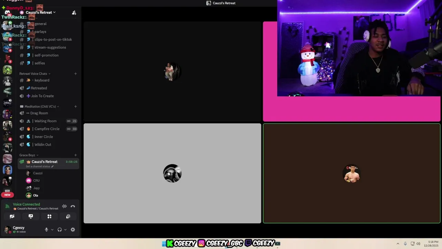Open Cauzzi's Retreat server name dropdown

tap(40, 12)
